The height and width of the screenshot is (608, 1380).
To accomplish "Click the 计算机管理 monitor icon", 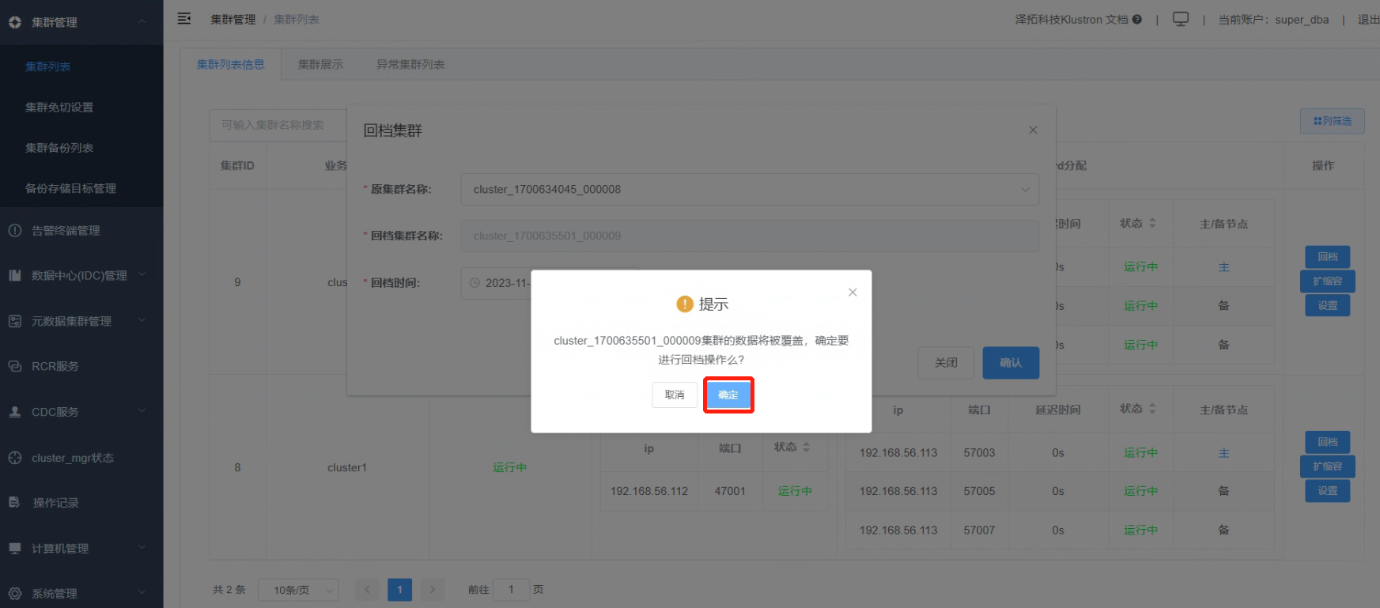I will tap(15, 549).
